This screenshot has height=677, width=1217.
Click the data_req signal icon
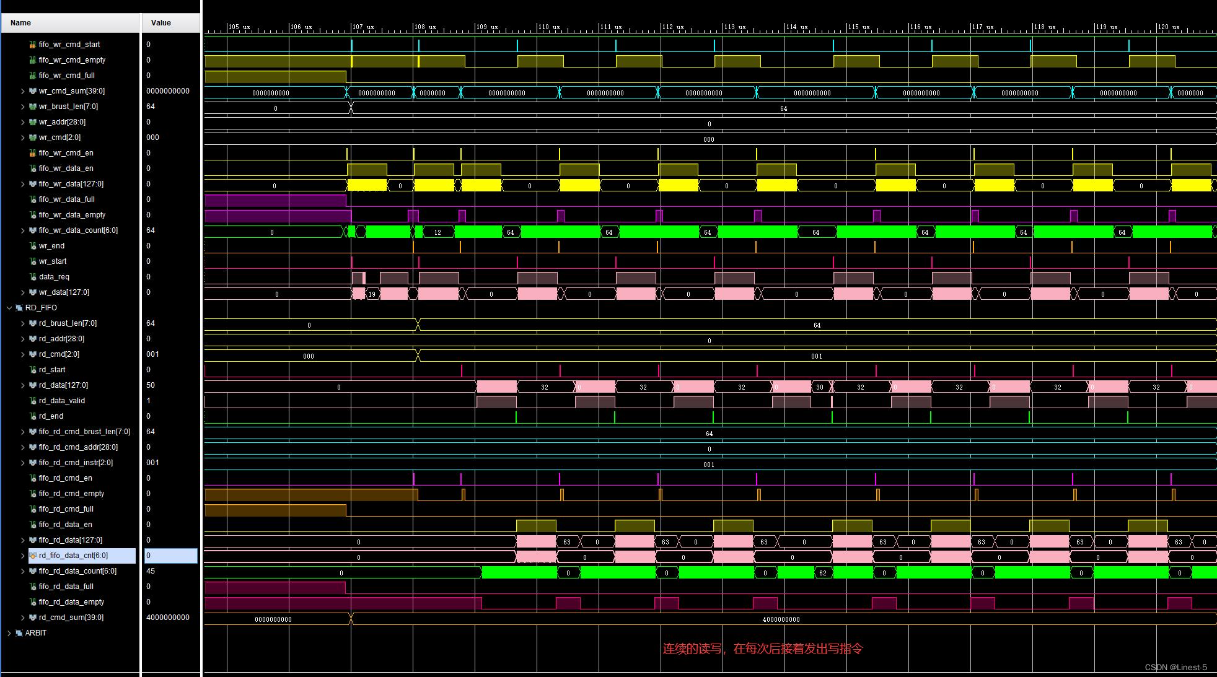coord(33,277)
